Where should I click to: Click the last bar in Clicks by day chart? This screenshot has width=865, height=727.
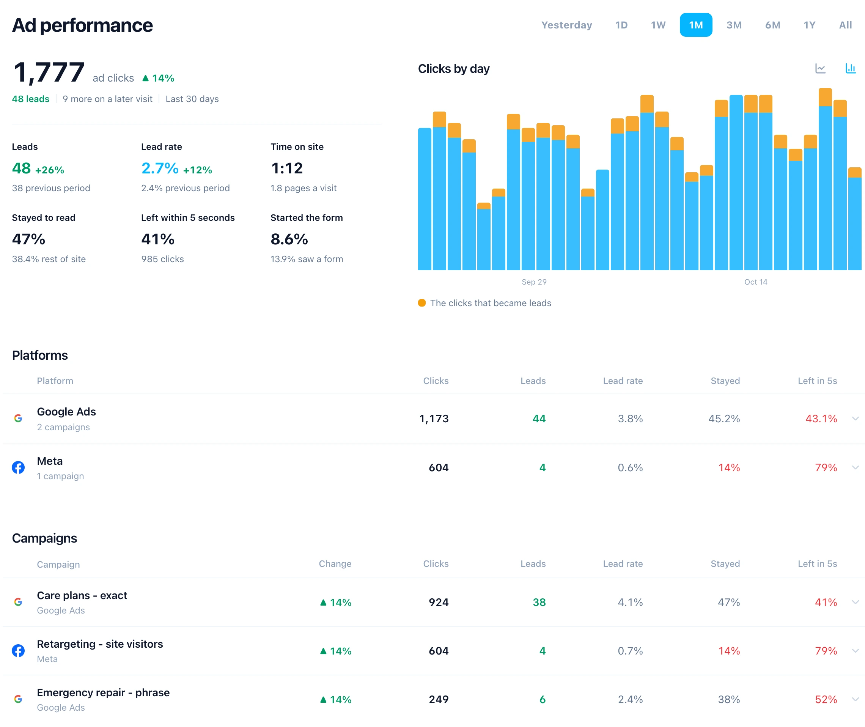click(854, 219)
